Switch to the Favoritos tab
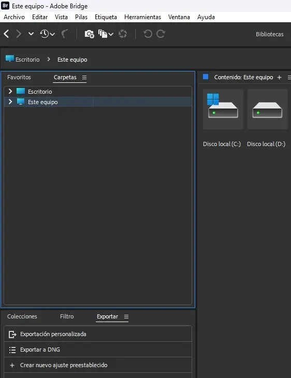 pos(19,77)
